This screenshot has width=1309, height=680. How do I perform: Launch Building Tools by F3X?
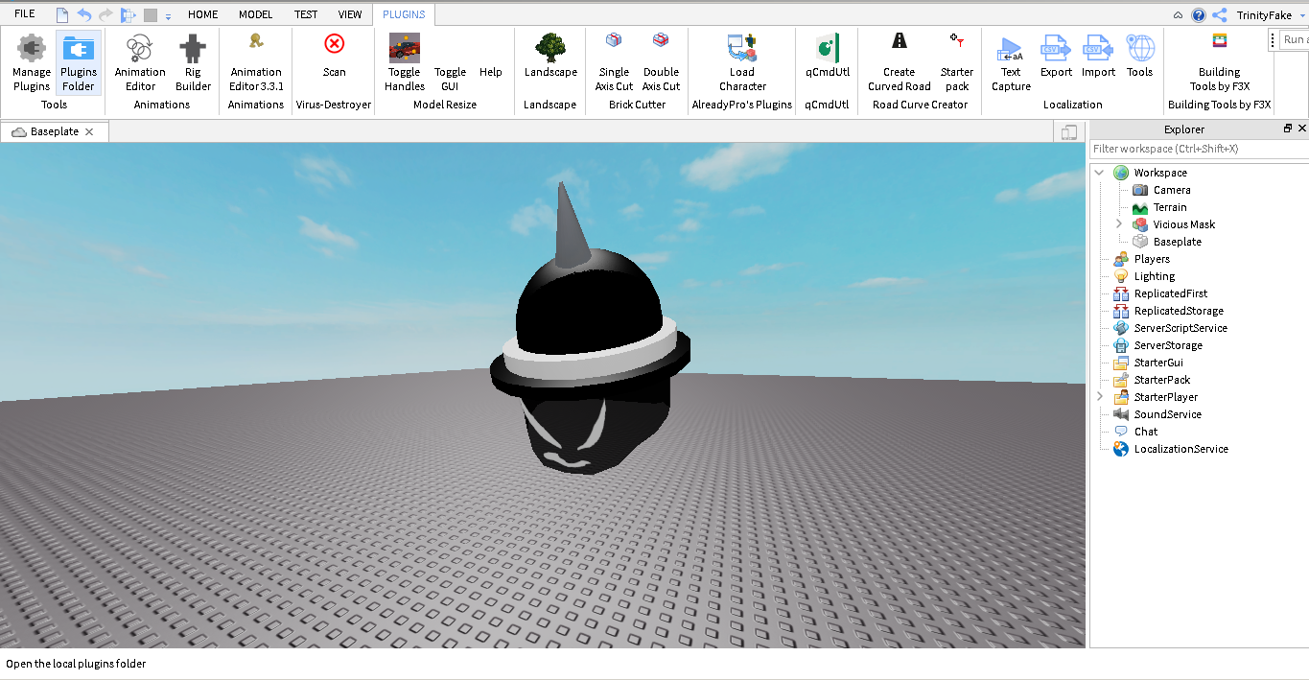1219,63
